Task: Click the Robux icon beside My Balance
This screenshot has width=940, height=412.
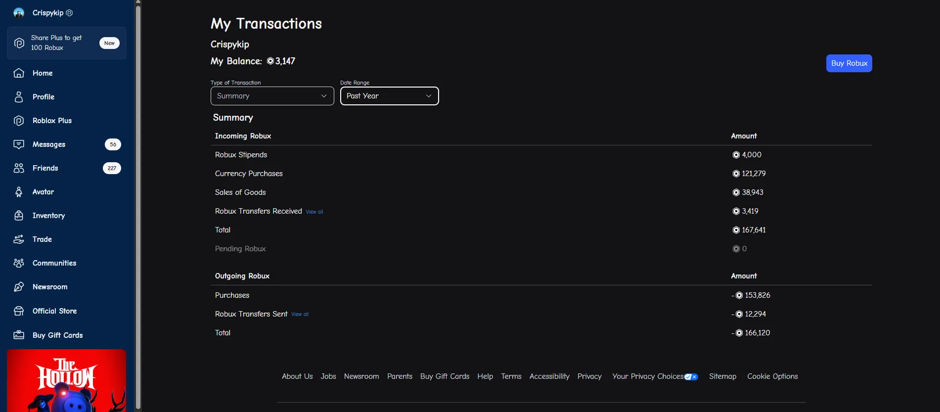Action: [x=270, y=61]
